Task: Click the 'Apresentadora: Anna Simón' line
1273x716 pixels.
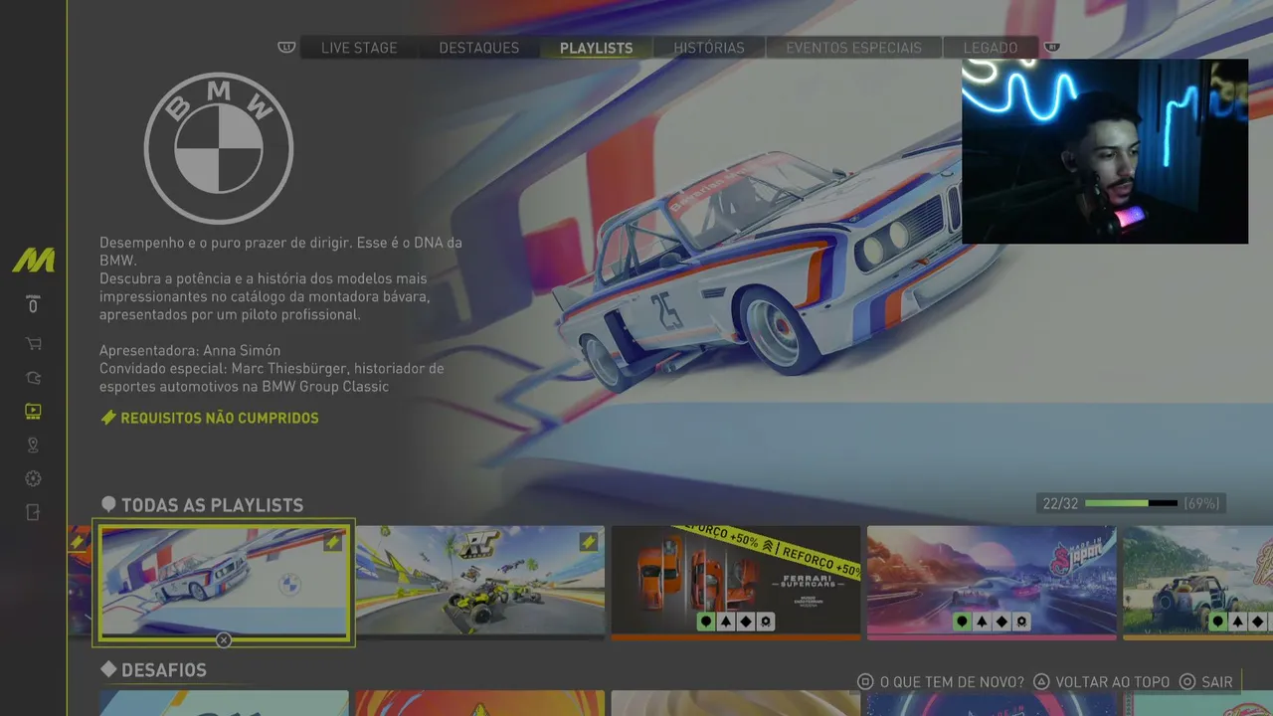Action: coord(190,350)
